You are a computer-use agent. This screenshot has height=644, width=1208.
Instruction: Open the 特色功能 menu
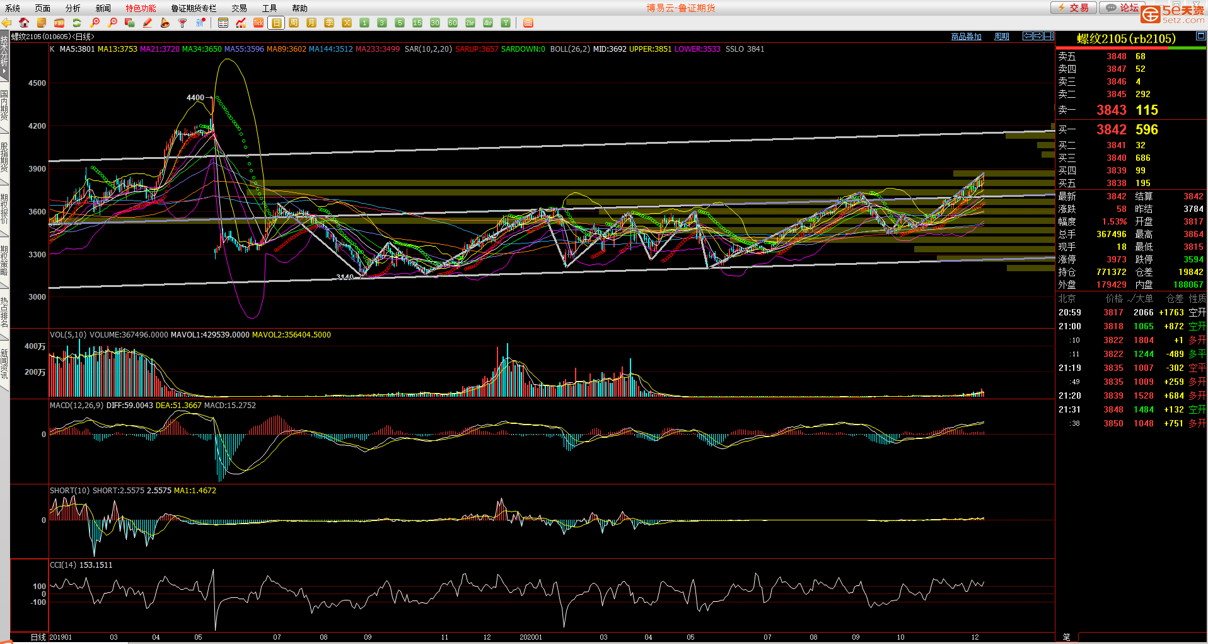pos(141,8)
